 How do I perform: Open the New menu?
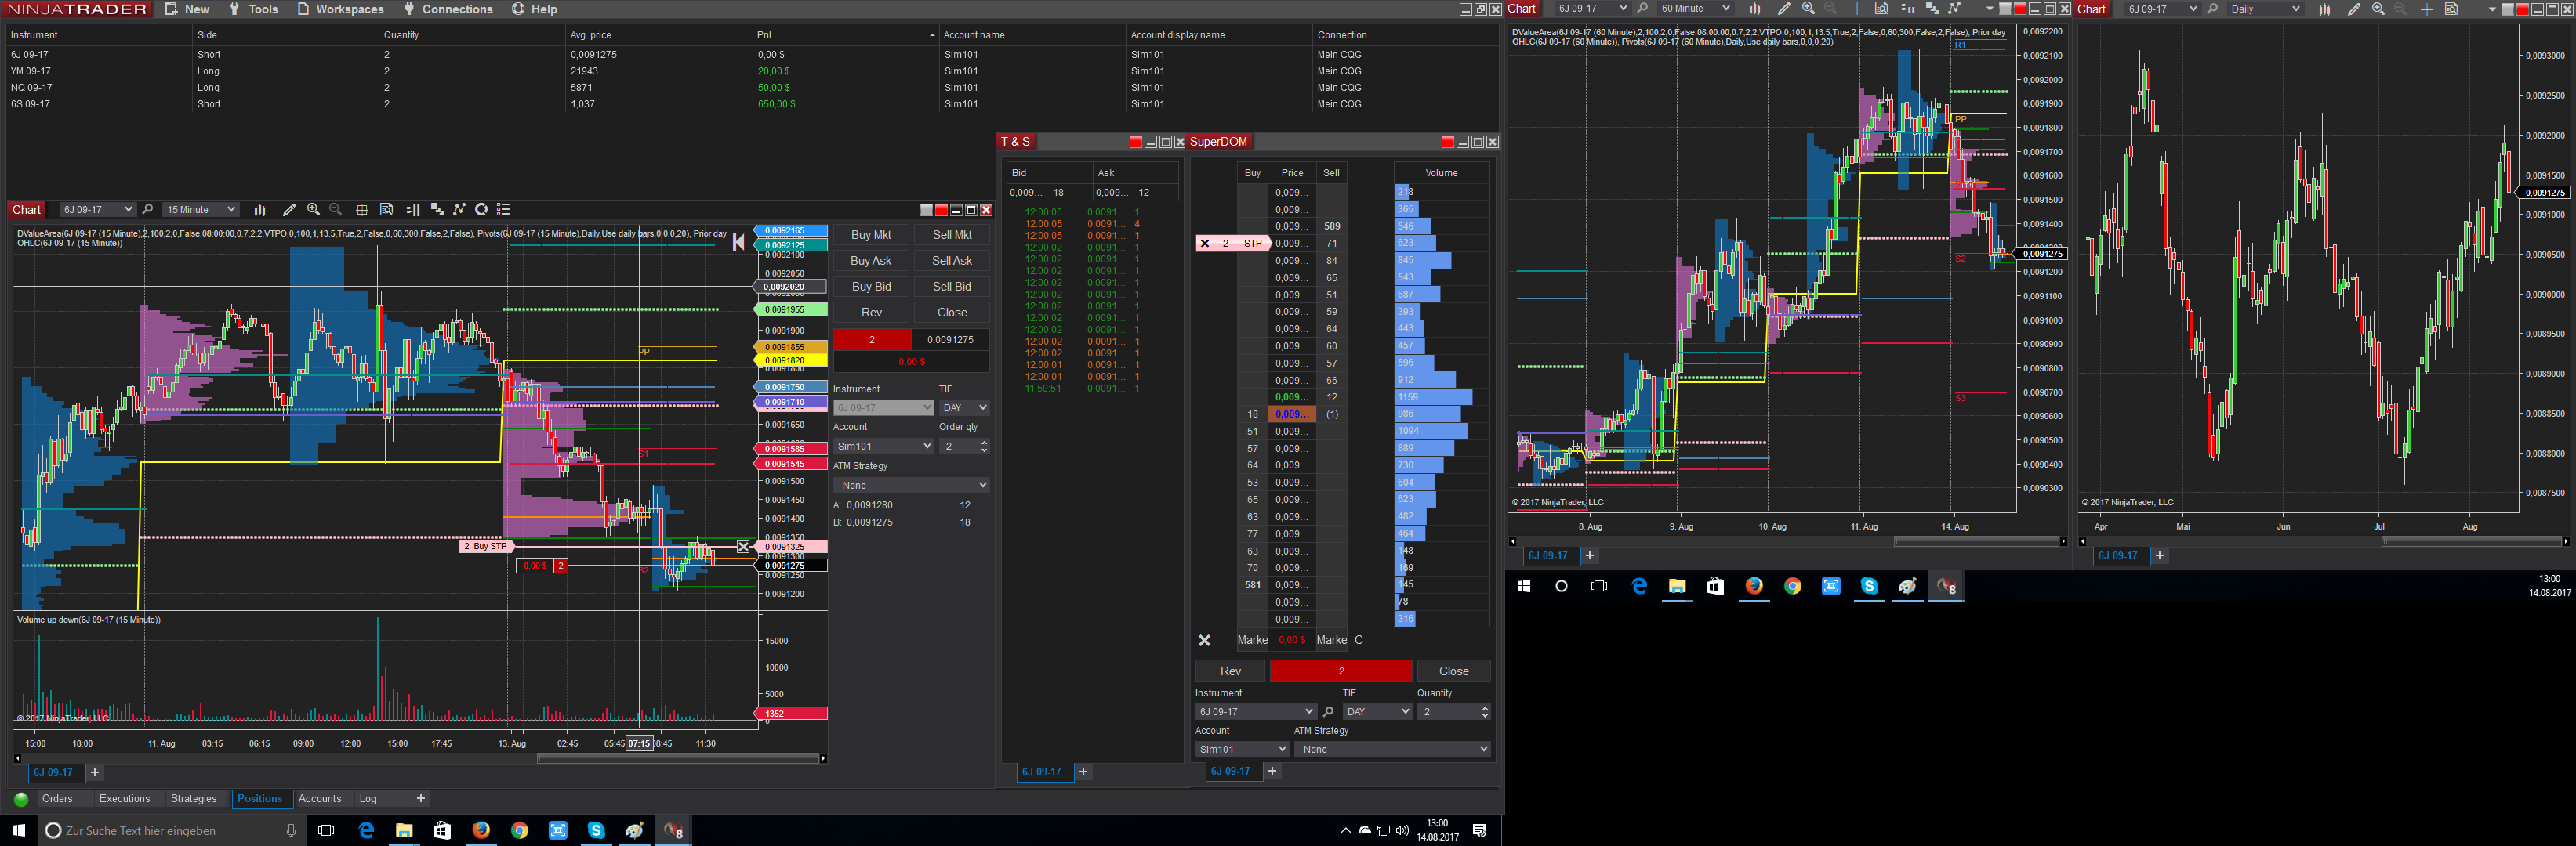[x=187, y=9]
